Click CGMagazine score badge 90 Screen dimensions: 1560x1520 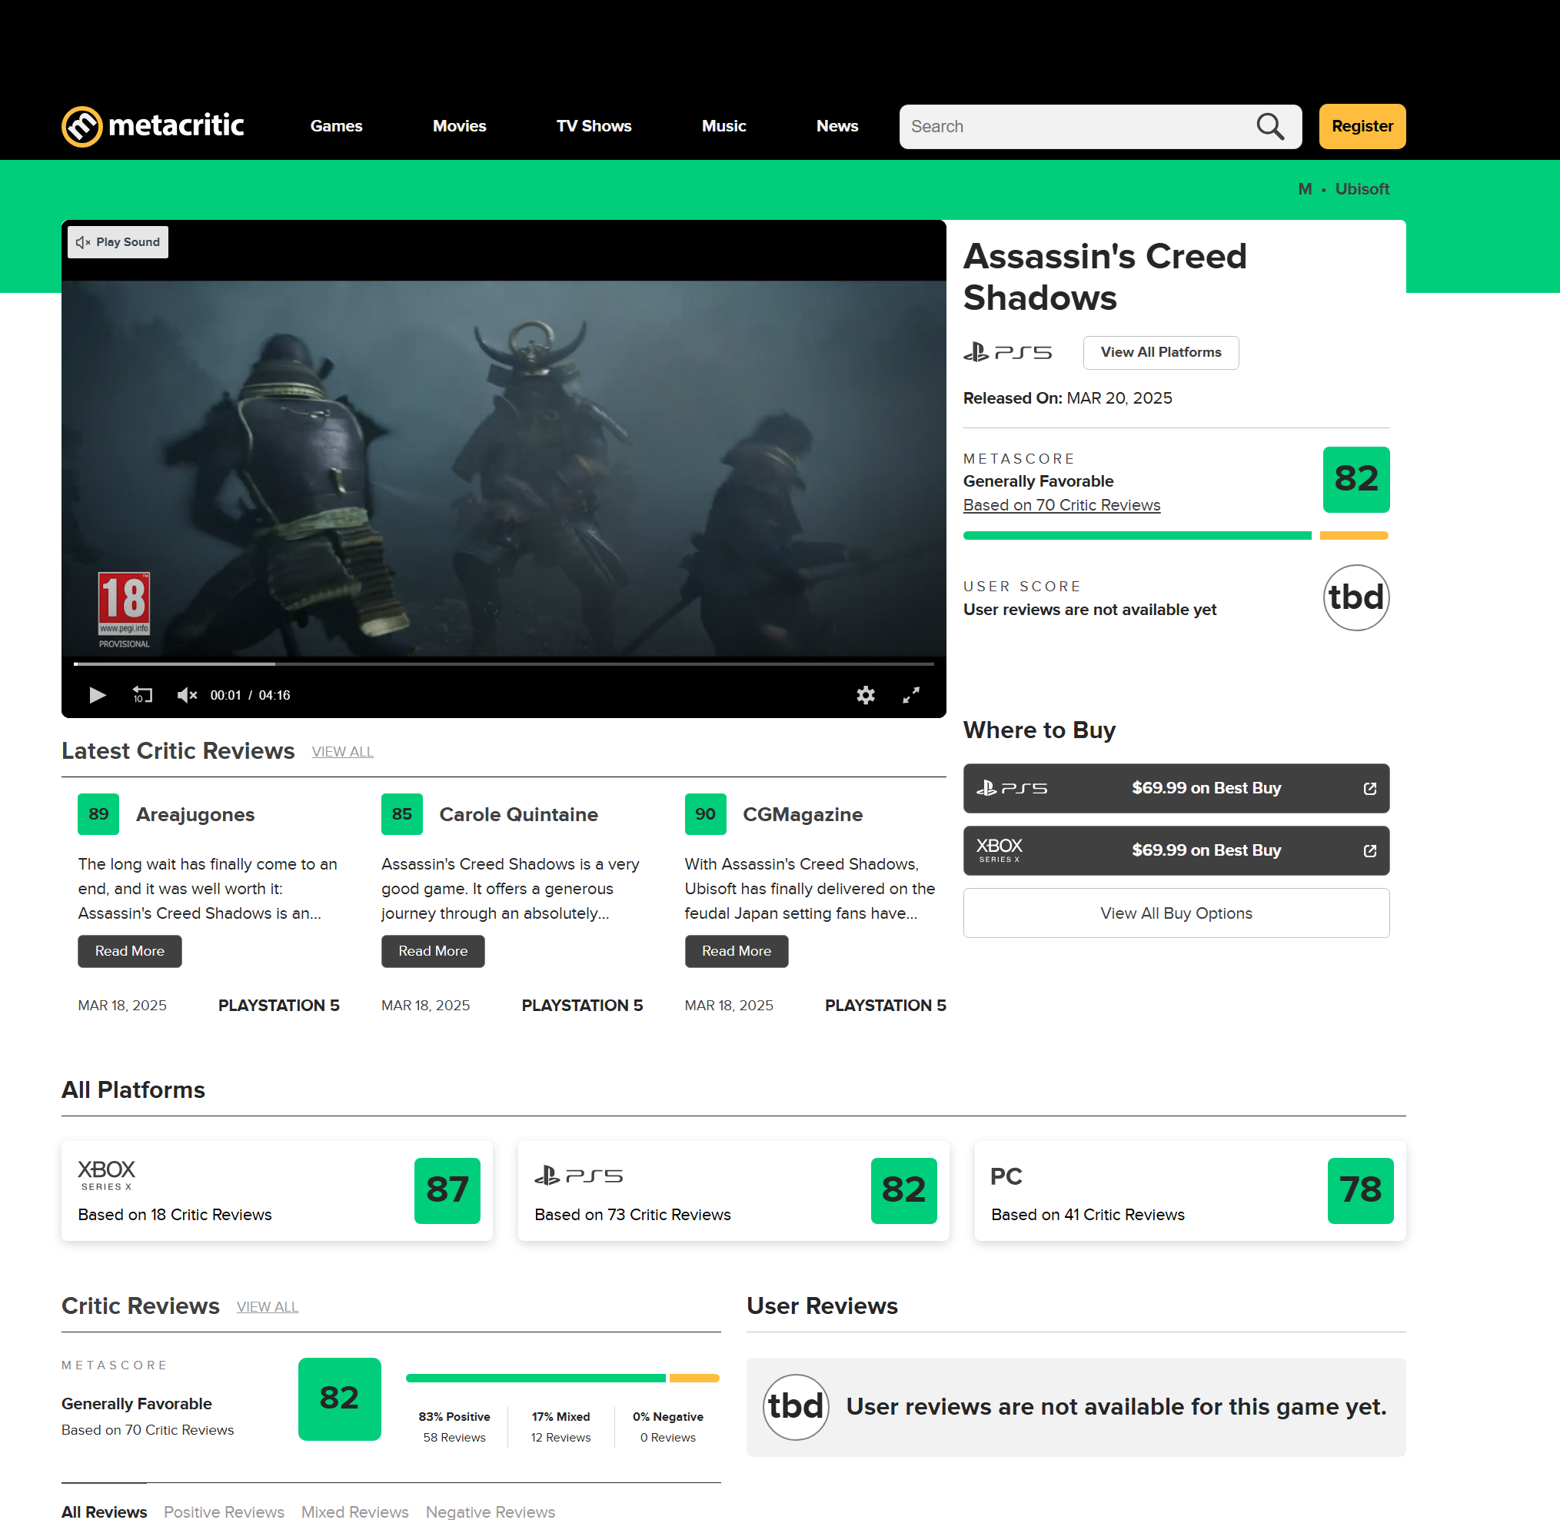[705, 814]
